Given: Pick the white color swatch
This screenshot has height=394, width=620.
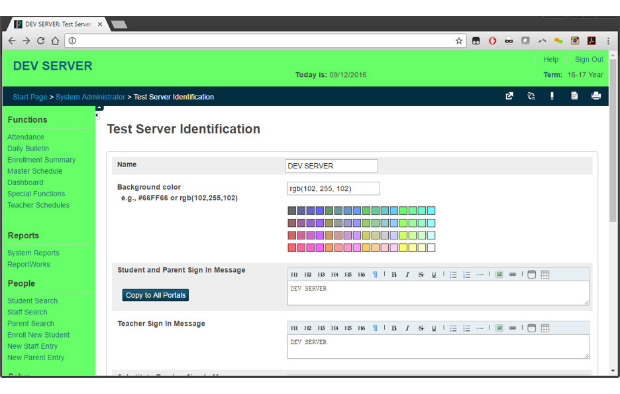Looking at the screenshot, I should pos(431,248).
